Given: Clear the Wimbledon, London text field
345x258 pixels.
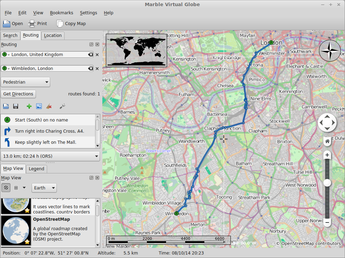Looking at the screenshot, I should point(91,69).
